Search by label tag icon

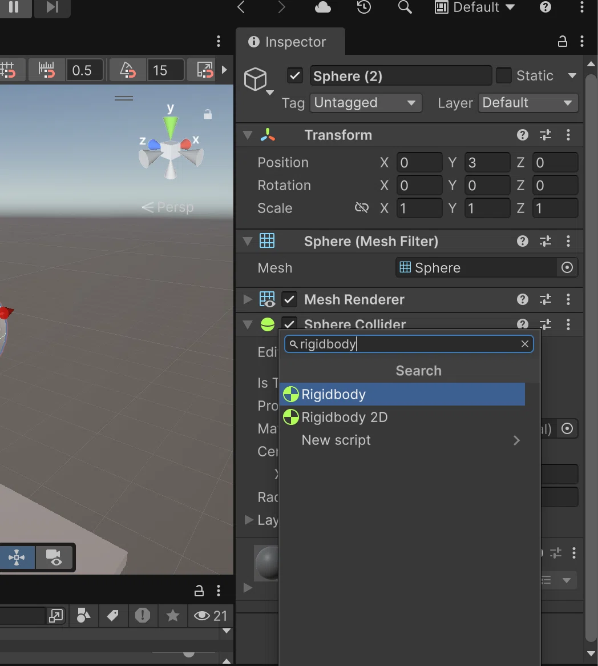[x=113, y=616]
